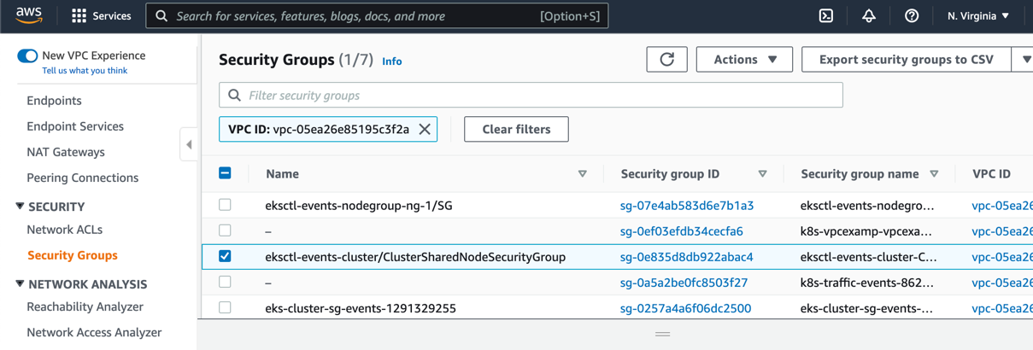This screenshot has height=350, width=1033.
Task: Select k8s-vpcexamp-vpcexa group name cell
Action: click(x=866, y=231)
